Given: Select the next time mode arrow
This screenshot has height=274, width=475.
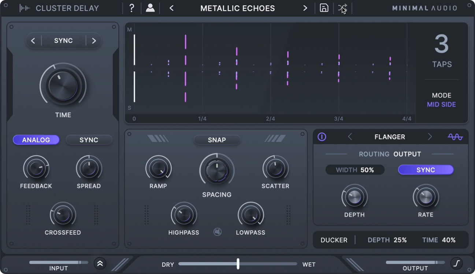Looking at the screenshot, I should [94, 41].
